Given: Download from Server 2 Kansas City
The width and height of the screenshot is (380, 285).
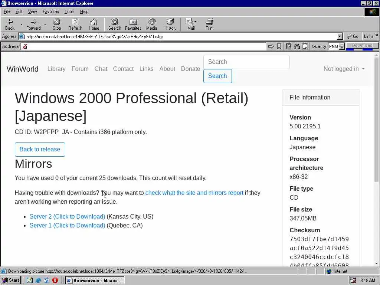Looking at the screenshot, I should [x=68, y=216].
